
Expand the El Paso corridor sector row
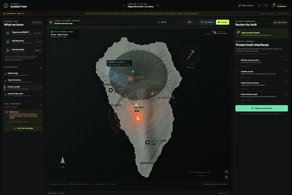click(x=23, y=88)
